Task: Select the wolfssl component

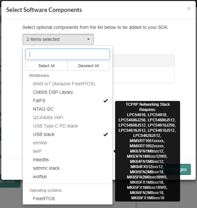Action: pyautogui.click(x=41, y=177)
